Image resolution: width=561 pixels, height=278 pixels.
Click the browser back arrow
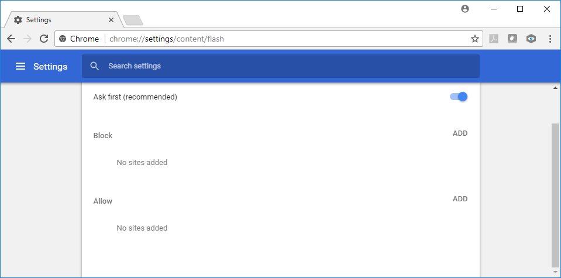click(x=11, y=39)
